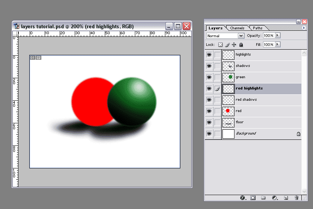
Task: Open the Fill percentage arrow
Action: click(278, 44)
